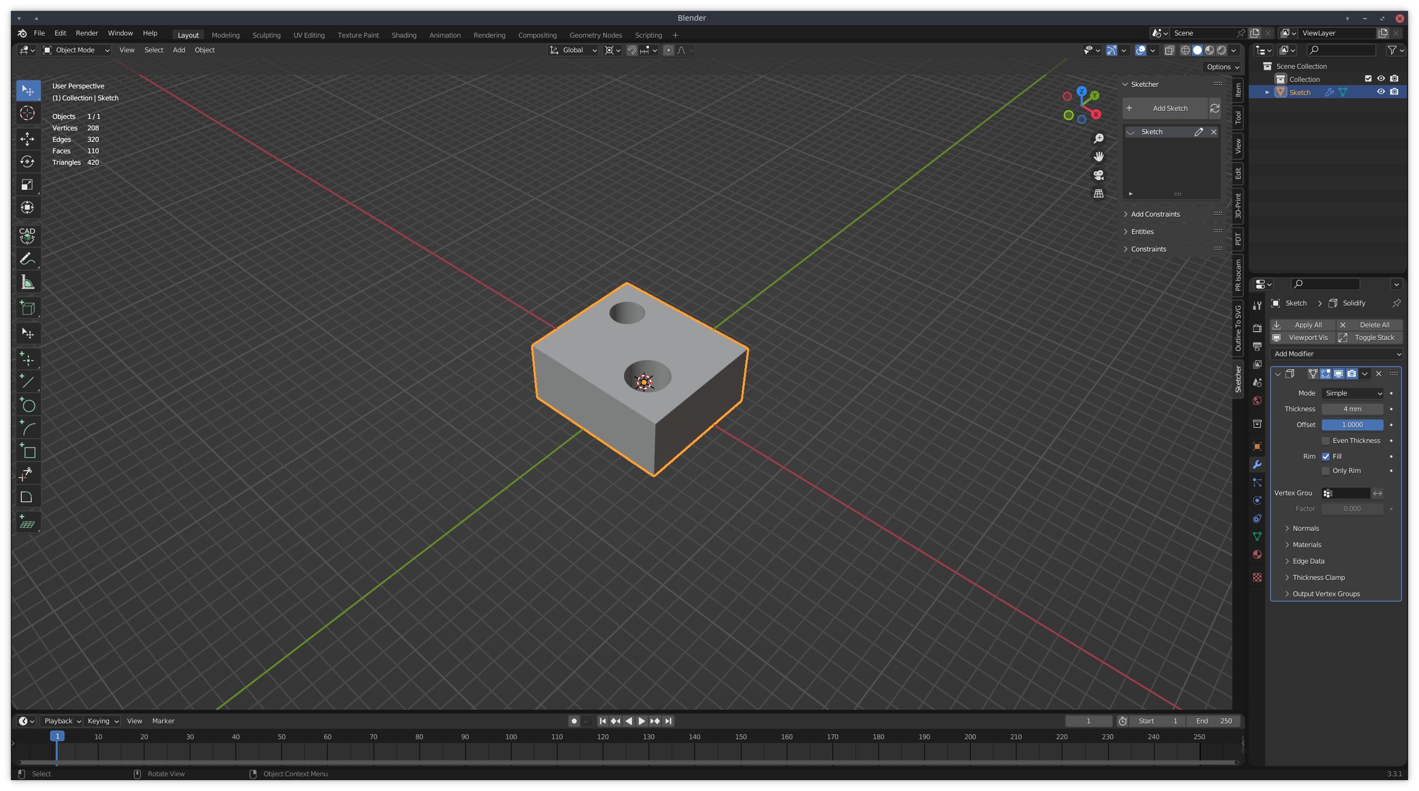The width and height of the screenshot is (1419, 791).
Task: Activate the Measure tool
Action: click(x=27, y=281)
